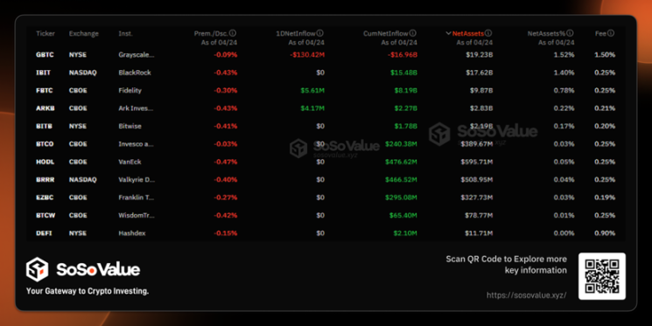Click the info icon next to Prem./Dsc.
652x326 pixels.
click(233, 33)
